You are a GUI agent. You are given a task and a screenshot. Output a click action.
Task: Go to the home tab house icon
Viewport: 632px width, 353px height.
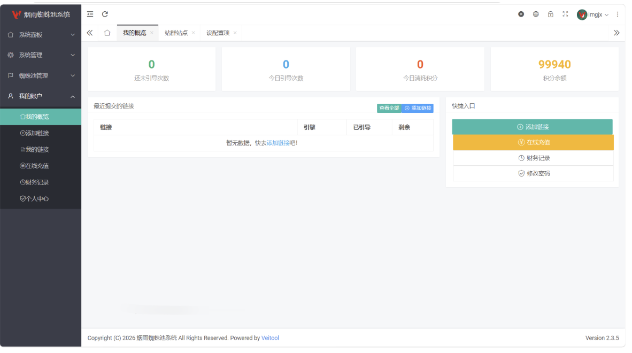[x=107, y=33]
